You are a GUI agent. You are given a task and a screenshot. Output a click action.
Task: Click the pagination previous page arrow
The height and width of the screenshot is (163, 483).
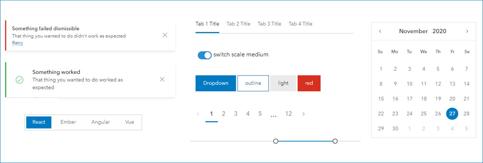click(x=198, y=114)
